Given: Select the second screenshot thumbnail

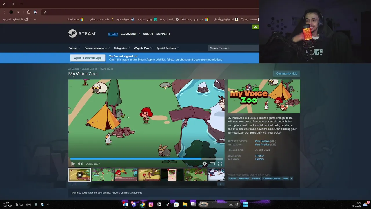Looking at the screenshot, I should [103, 175].
